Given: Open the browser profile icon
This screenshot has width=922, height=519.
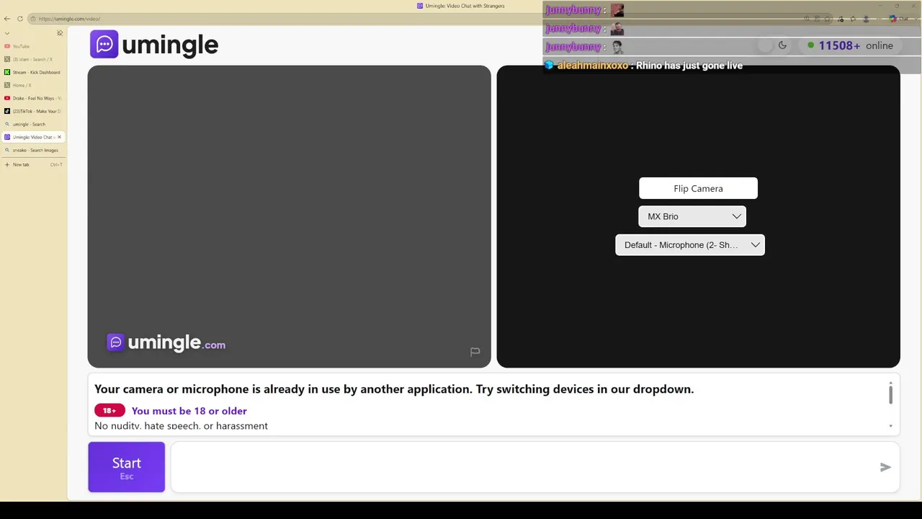Looking at the screenshot, I should click(865, 19).
